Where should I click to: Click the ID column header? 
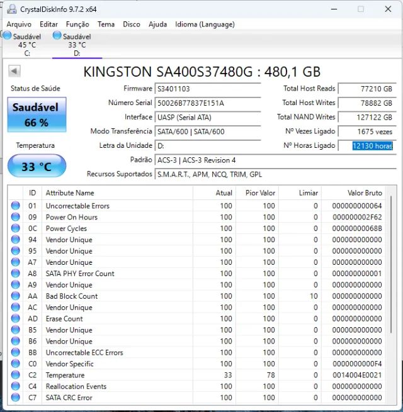click(x=32, y=193)
